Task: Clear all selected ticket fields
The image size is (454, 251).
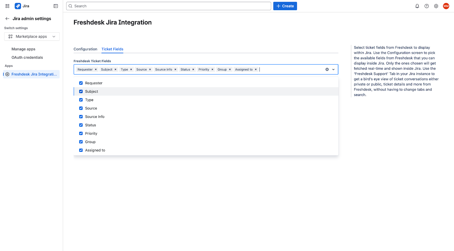Action: 327,69
